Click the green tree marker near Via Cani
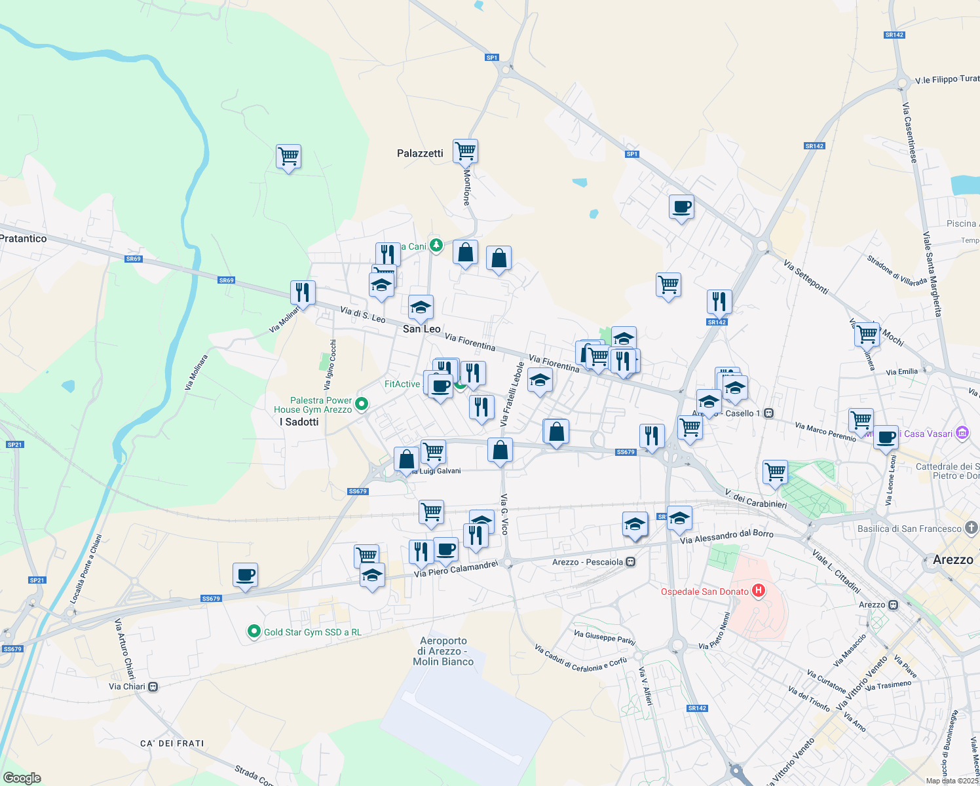This screenshot has height=786, width=980. pyautogui.click(x=436, y=246)
